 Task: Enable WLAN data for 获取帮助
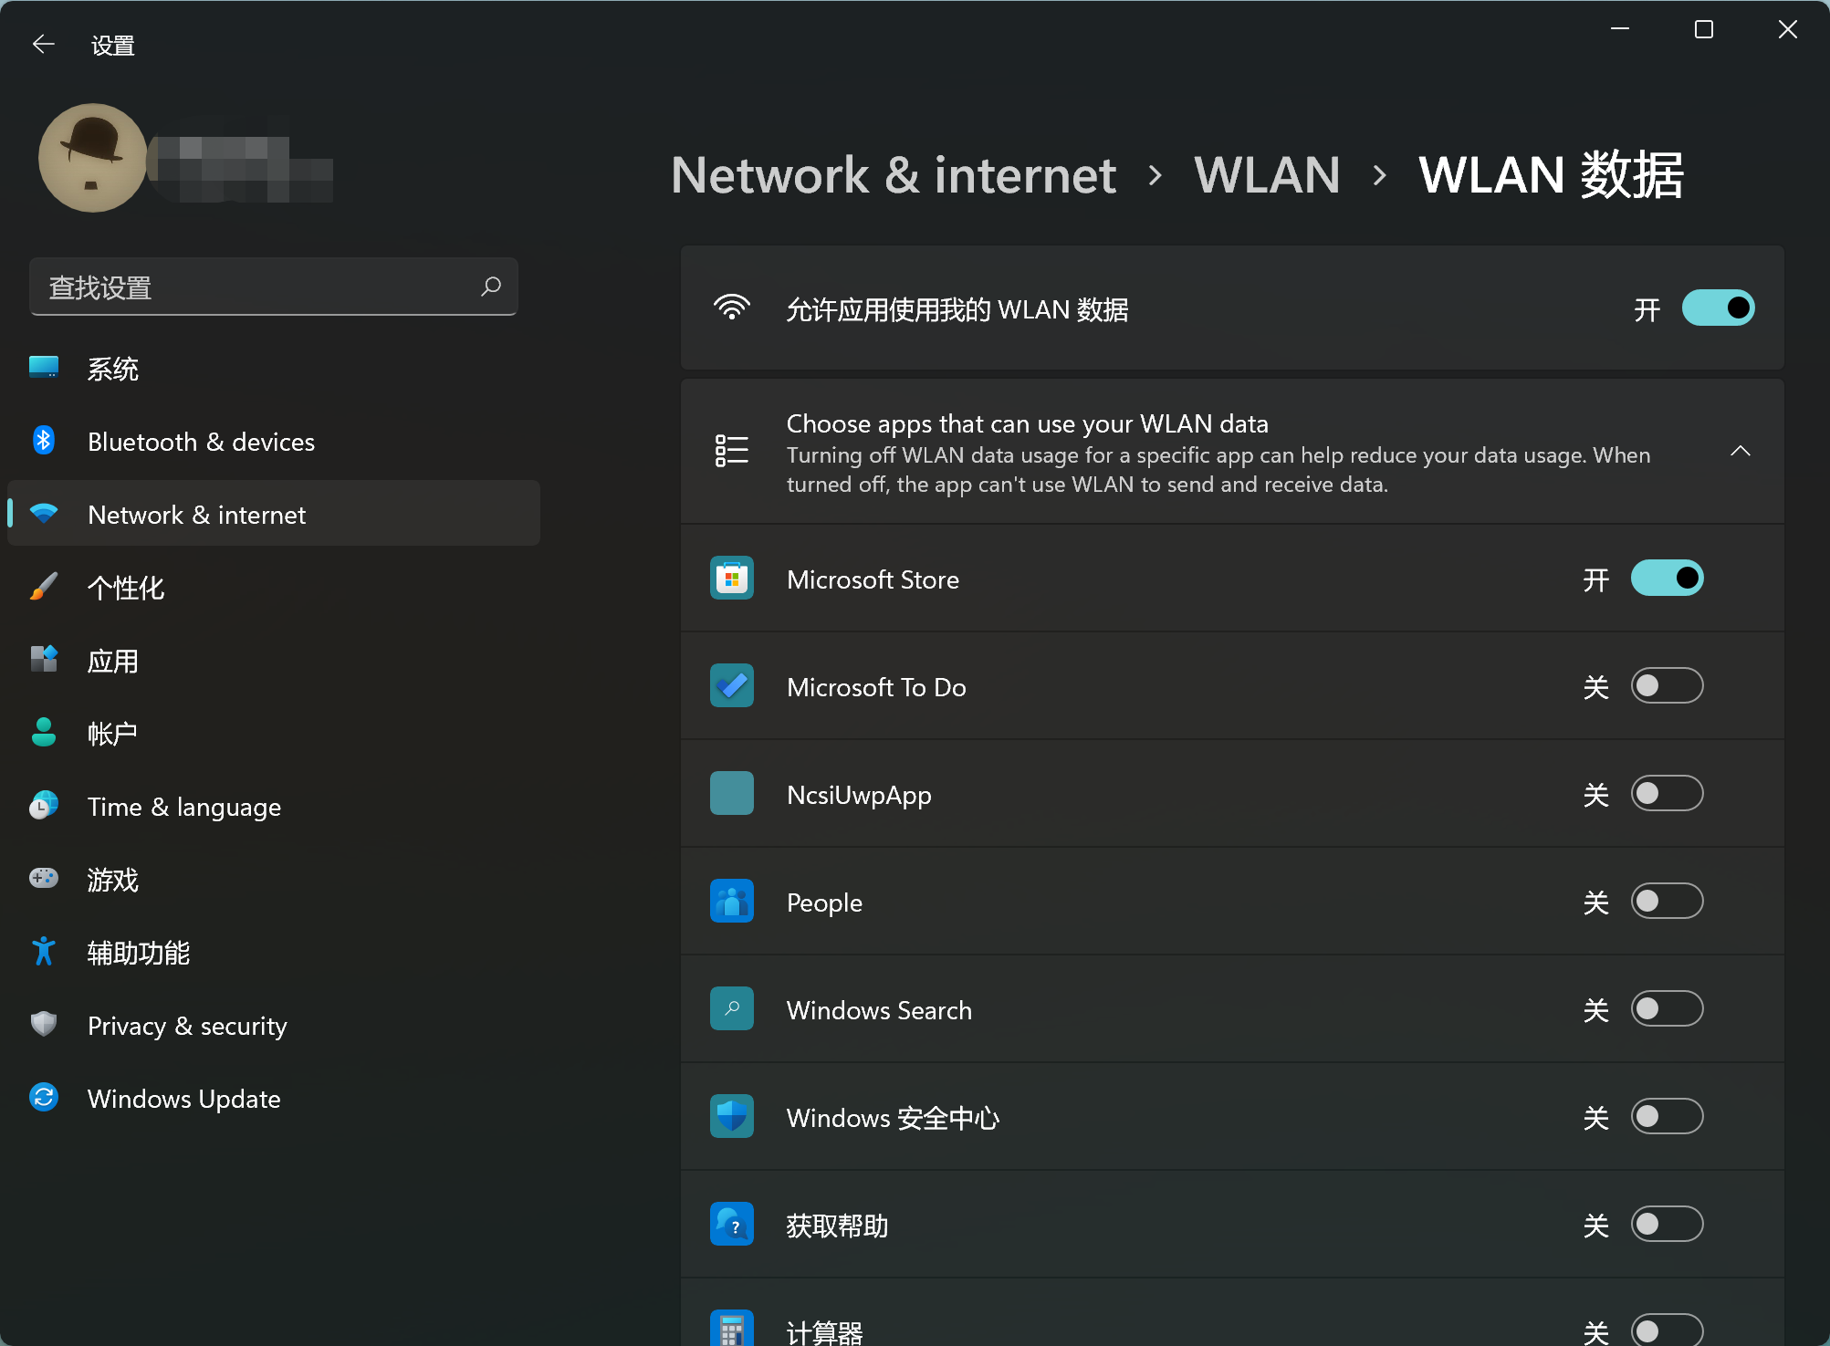[x=1667, y=1225]
